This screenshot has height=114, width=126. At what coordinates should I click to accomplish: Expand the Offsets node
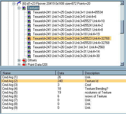(x=19, y=60)
